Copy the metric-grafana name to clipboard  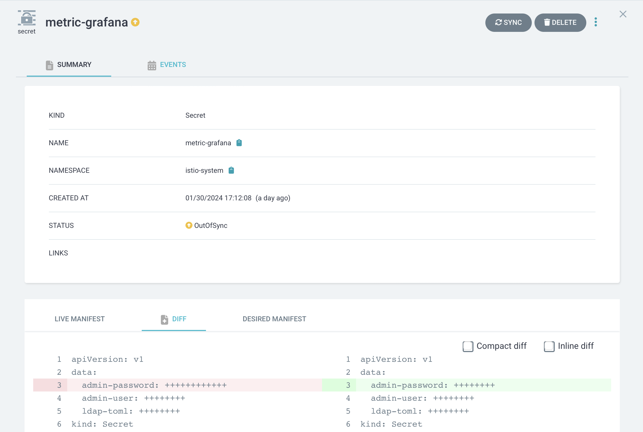pos(239,143)
